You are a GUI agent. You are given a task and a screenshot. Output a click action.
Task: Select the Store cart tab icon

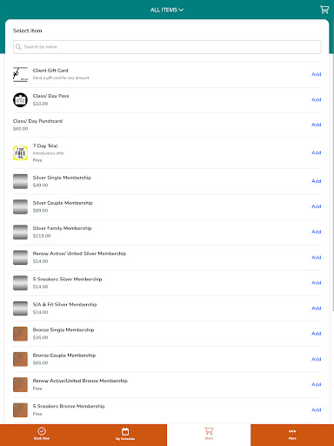click(209, 431)
